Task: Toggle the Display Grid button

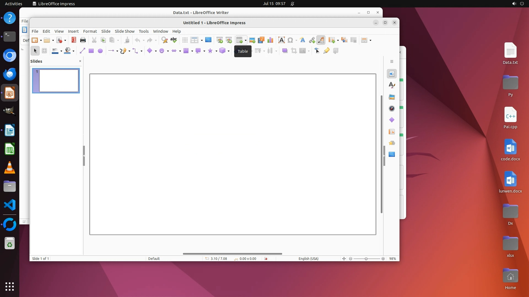Action: (185, 40)
